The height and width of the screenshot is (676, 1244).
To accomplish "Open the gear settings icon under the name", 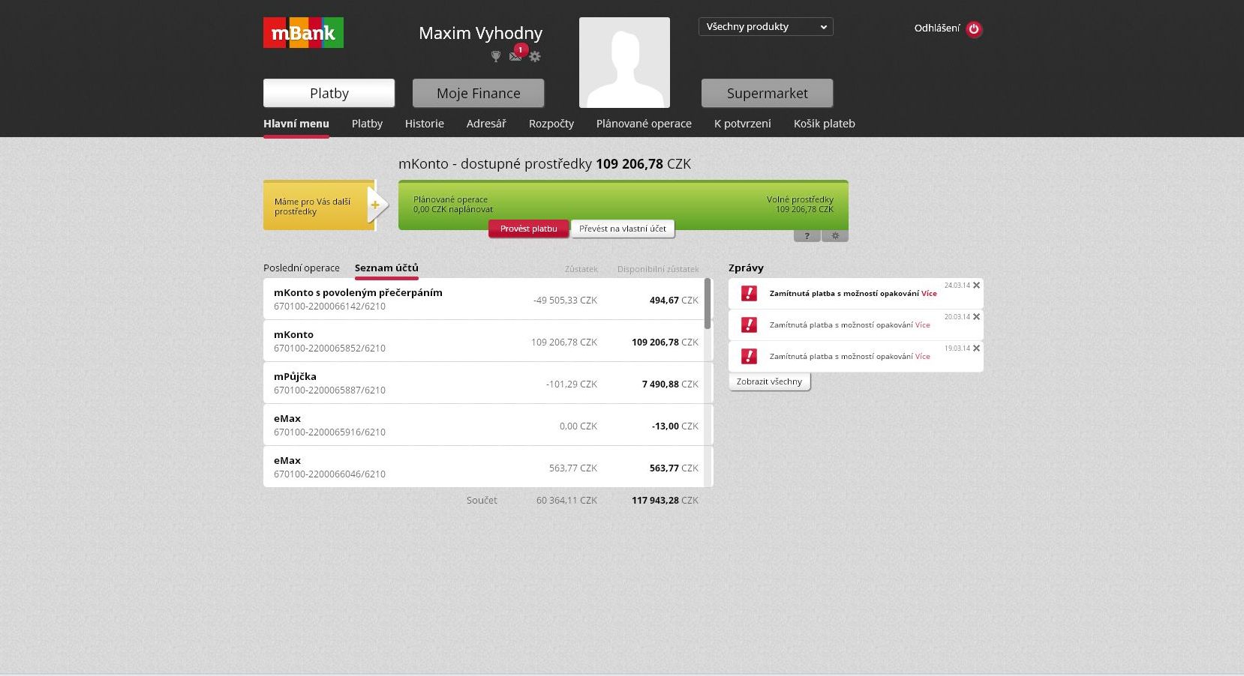I will [535, 56].
